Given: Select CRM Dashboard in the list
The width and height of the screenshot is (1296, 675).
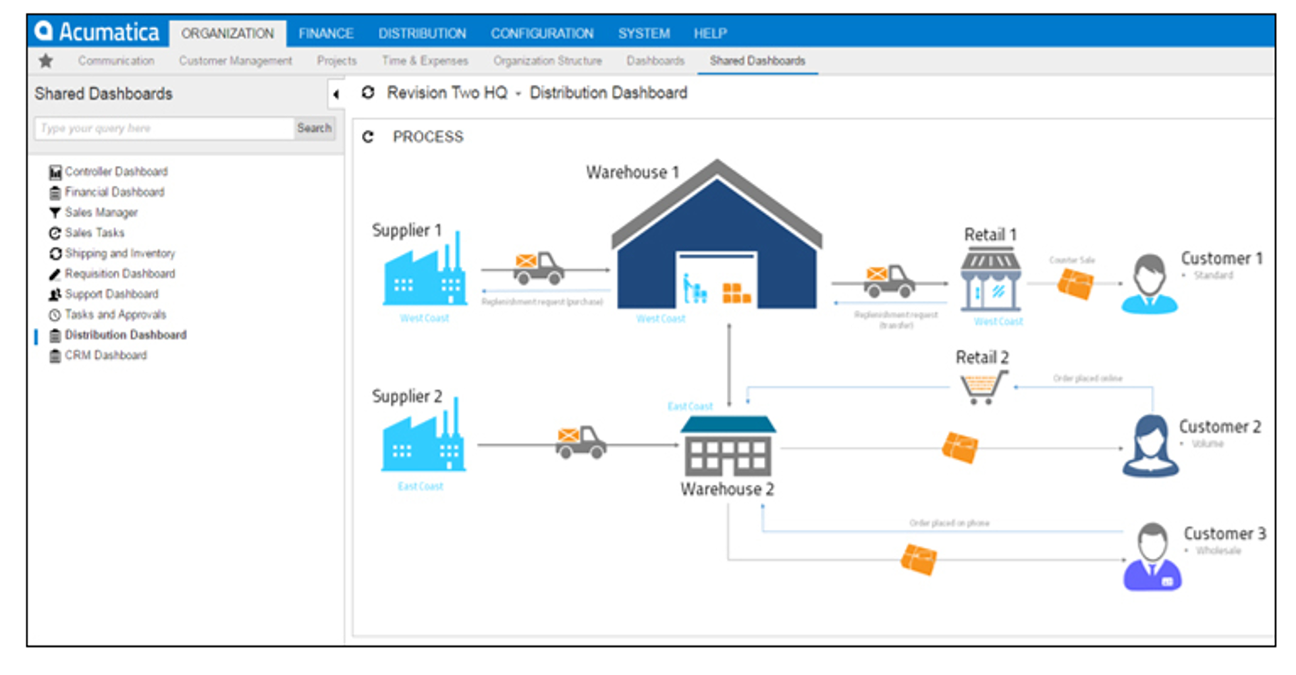Looking at the screenshot, I should pyautogui.click(x=105, y=355).
